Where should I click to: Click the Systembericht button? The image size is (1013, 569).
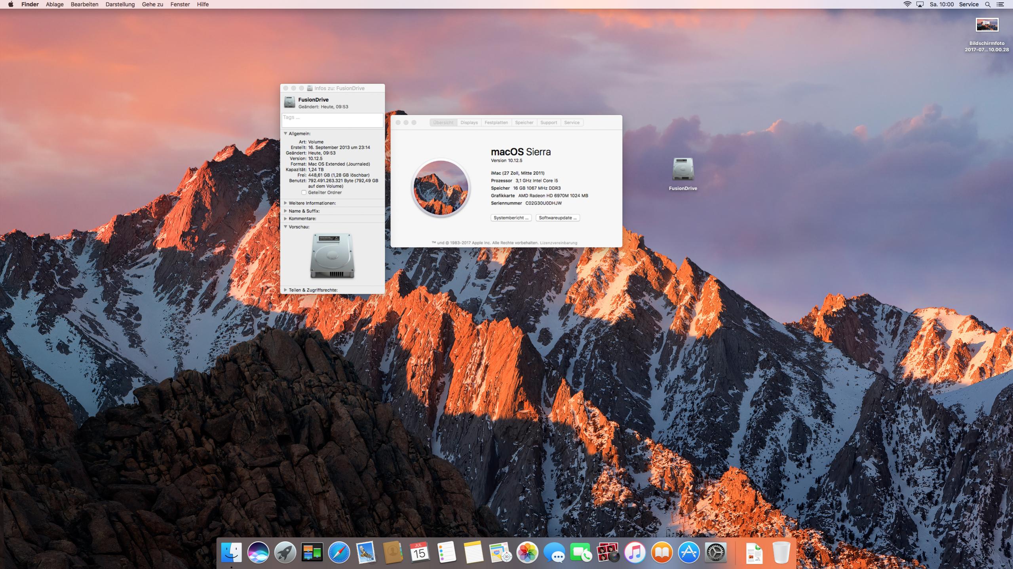point(511,218)
